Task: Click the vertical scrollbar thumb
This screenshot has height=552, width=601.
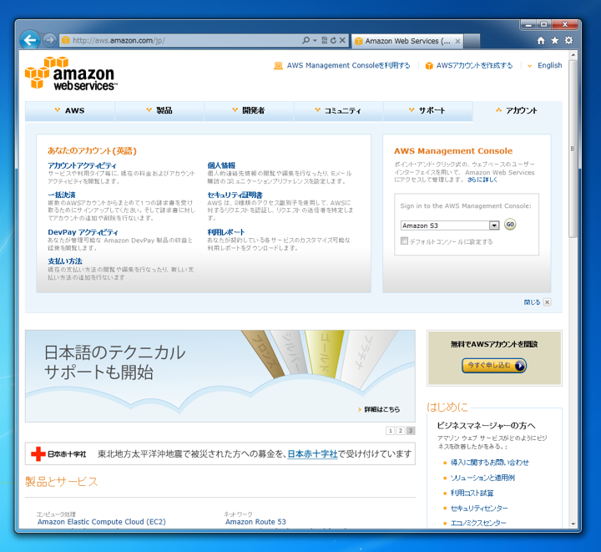Action: [x=573, y=149]
